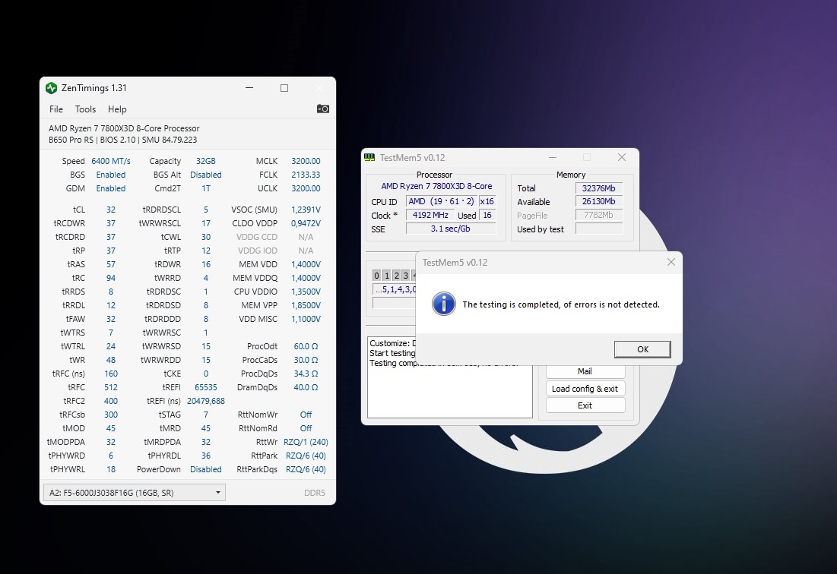Image resolution: width=837 pixels, height=574 pixels.
Task: Click the DDR5 label in ZenTimings footer
Action: (315, 493)
